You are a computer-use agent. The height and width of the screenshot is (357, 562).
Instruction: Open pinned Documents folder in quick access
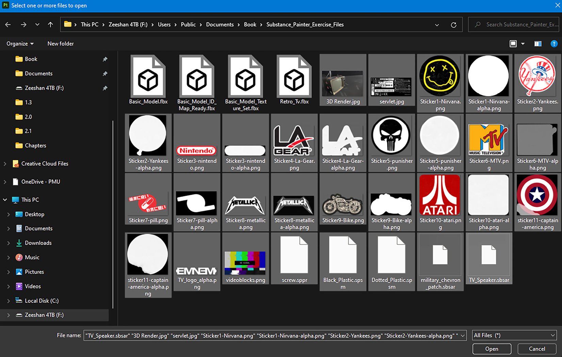pos(38,74)
